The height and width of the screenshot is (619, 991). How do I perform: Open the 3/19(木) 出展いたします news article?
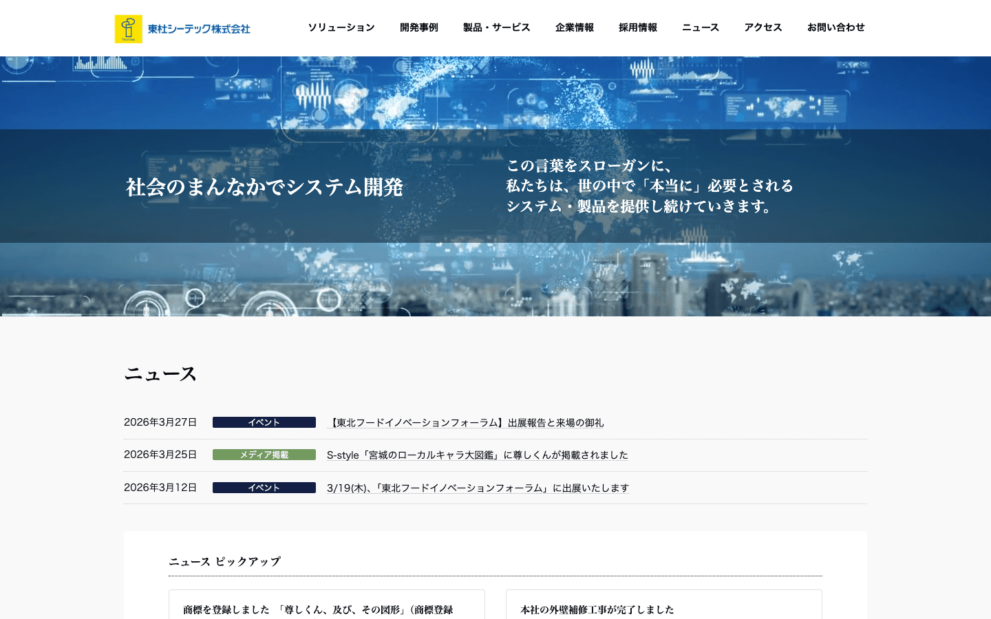(x=478, y=488)
